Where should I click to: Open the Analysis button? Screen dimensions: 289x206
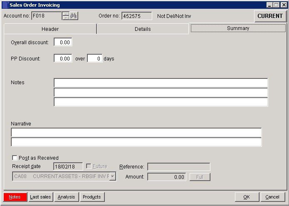(x=67, y=197)
